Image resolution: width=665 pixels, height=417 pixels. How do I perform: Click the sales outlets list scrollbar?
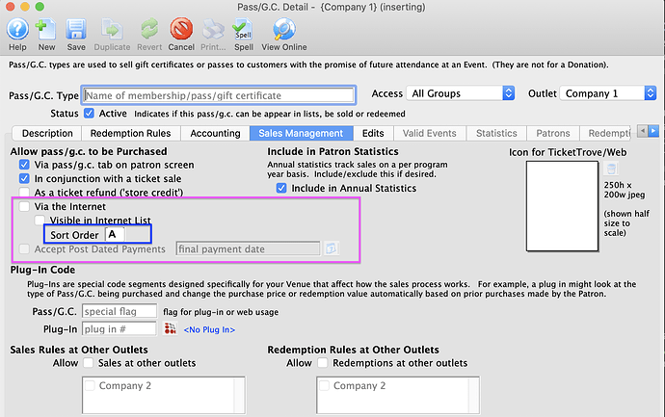tap(240, 395)
